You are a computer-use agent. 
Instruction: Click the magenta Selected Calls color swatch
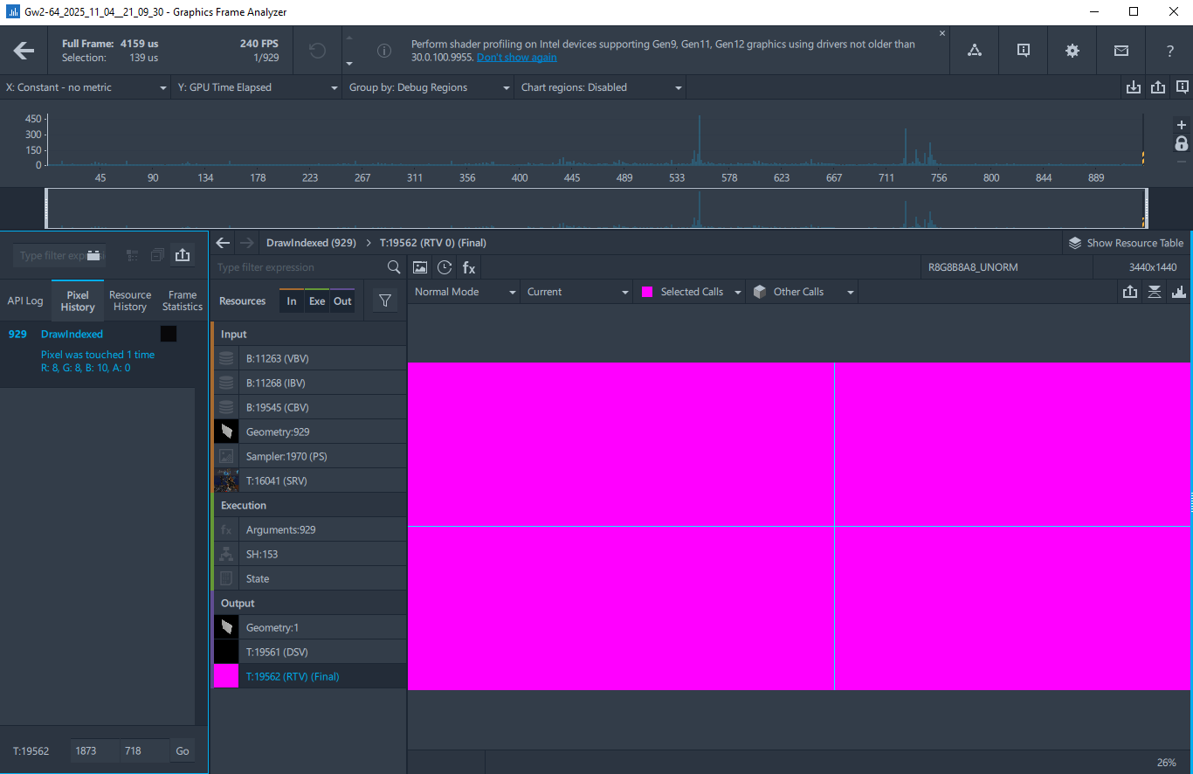click(647, 292)
